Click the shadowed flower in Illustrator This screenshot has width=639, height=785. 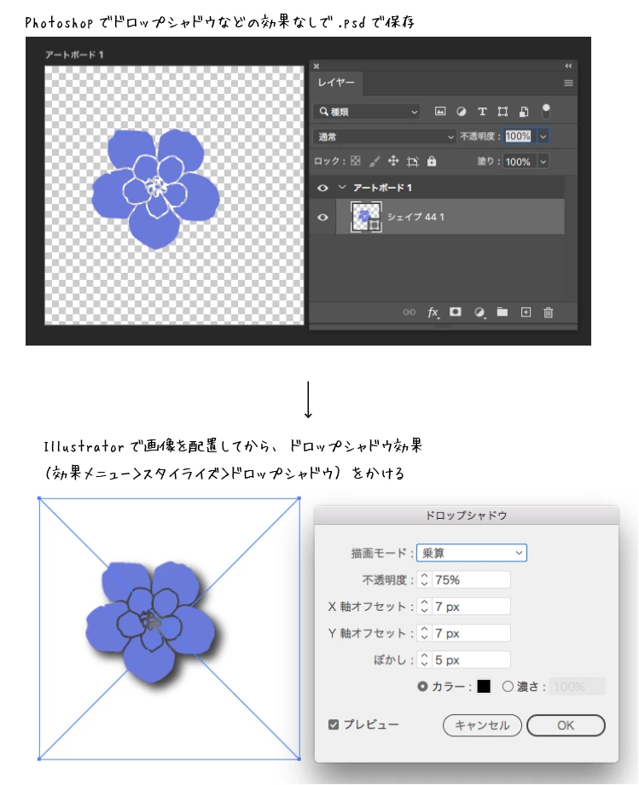point(151,622)
